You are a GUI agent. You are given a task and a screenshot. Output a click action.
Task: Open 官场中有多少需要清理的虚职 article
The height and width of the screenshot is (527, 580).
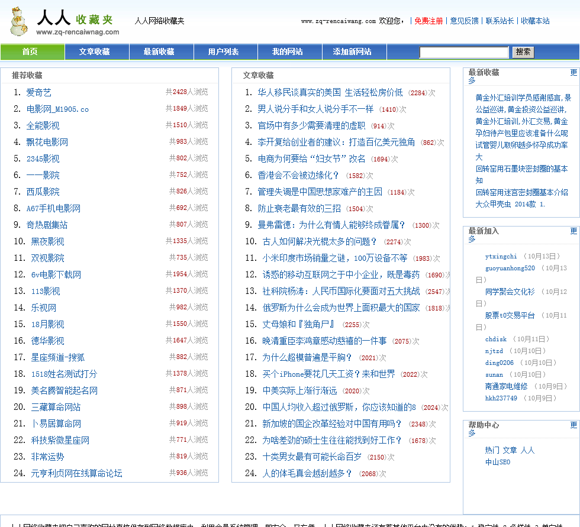pos(311,125)
